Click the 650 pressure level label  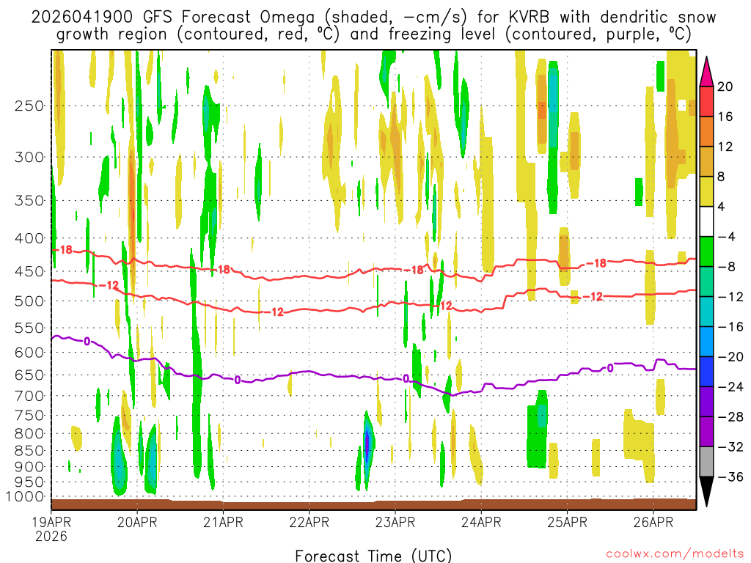(x=29, y=375)
